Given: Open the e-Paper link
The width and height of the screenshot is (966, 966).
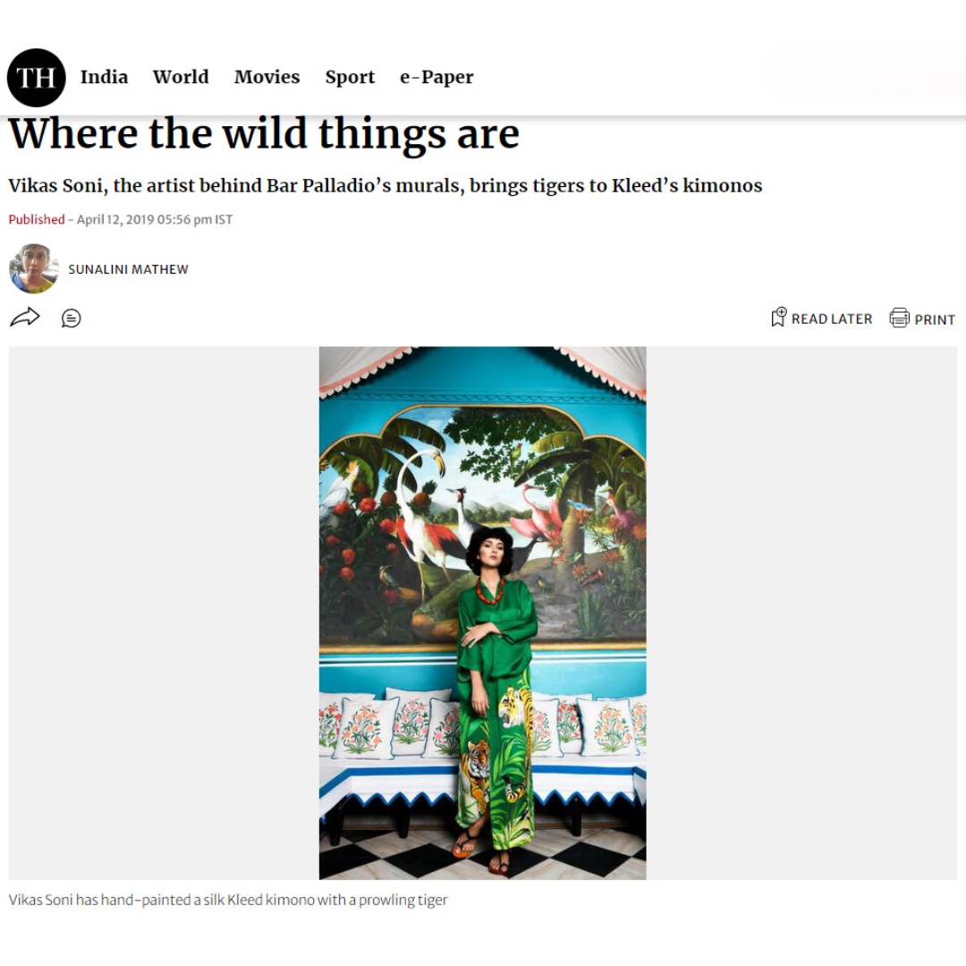Looking at the screenshot, I should tap(436, 77).
